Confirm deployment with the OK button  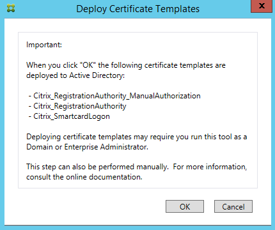[x=185, y=206]
